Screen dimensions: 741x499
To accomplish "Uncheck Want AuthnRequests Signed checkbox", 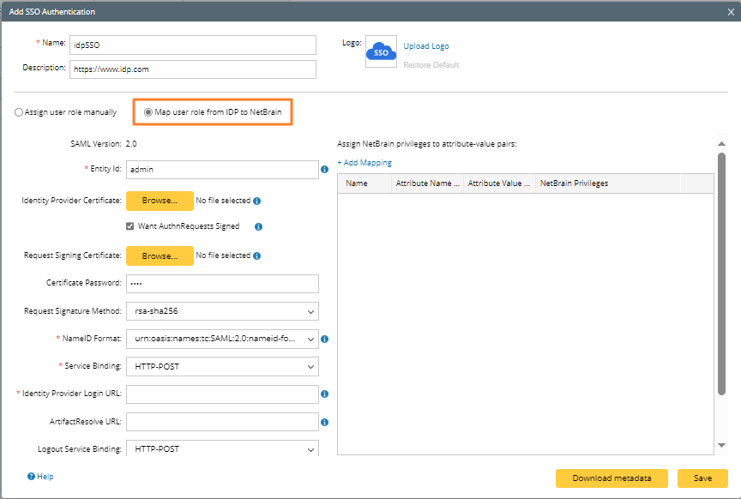I will (130, 226).
